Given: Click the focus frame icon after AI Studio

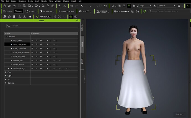Looking at the screenshot, I should pyautogui.click(x=55, y=17).
